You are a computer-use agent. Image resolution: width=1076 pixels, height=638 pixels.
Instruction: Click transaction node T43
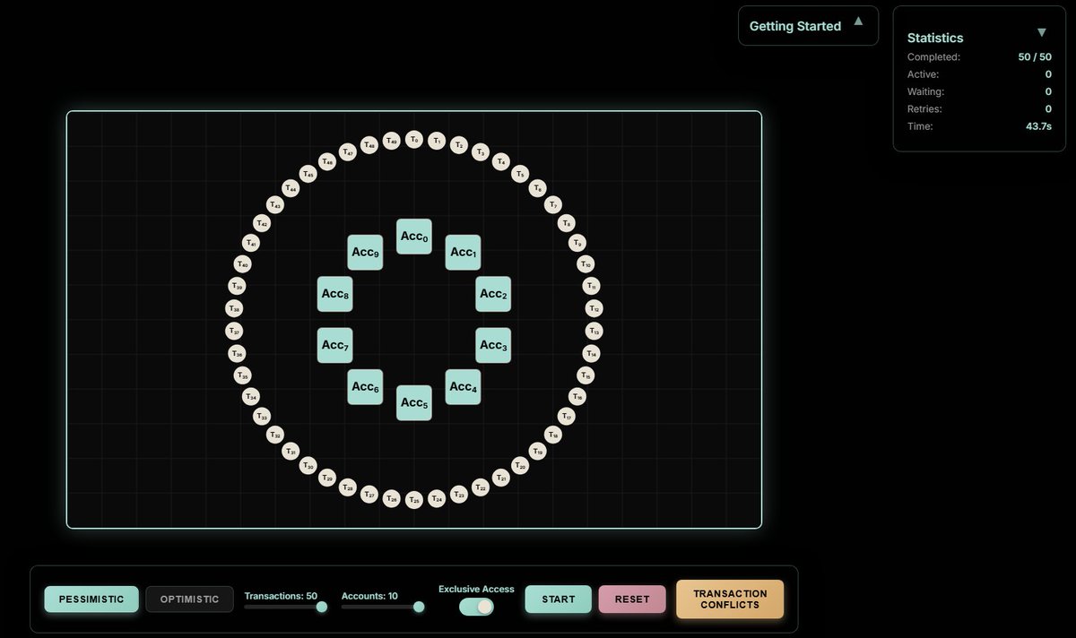tap(275, 205)
